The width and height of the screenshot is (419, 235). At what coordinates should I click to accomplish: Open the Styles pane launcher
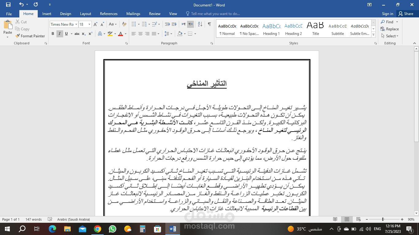[375, 43]
